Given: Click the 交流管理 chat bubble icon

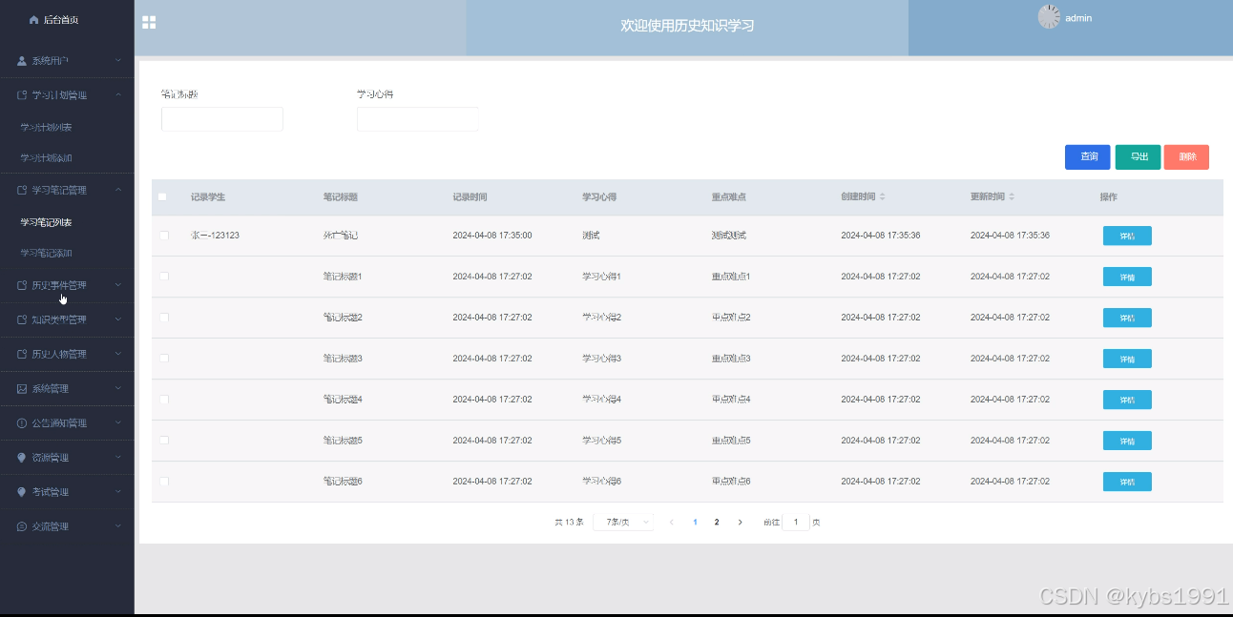Looking at the screenshot, I should pos(22,526).
